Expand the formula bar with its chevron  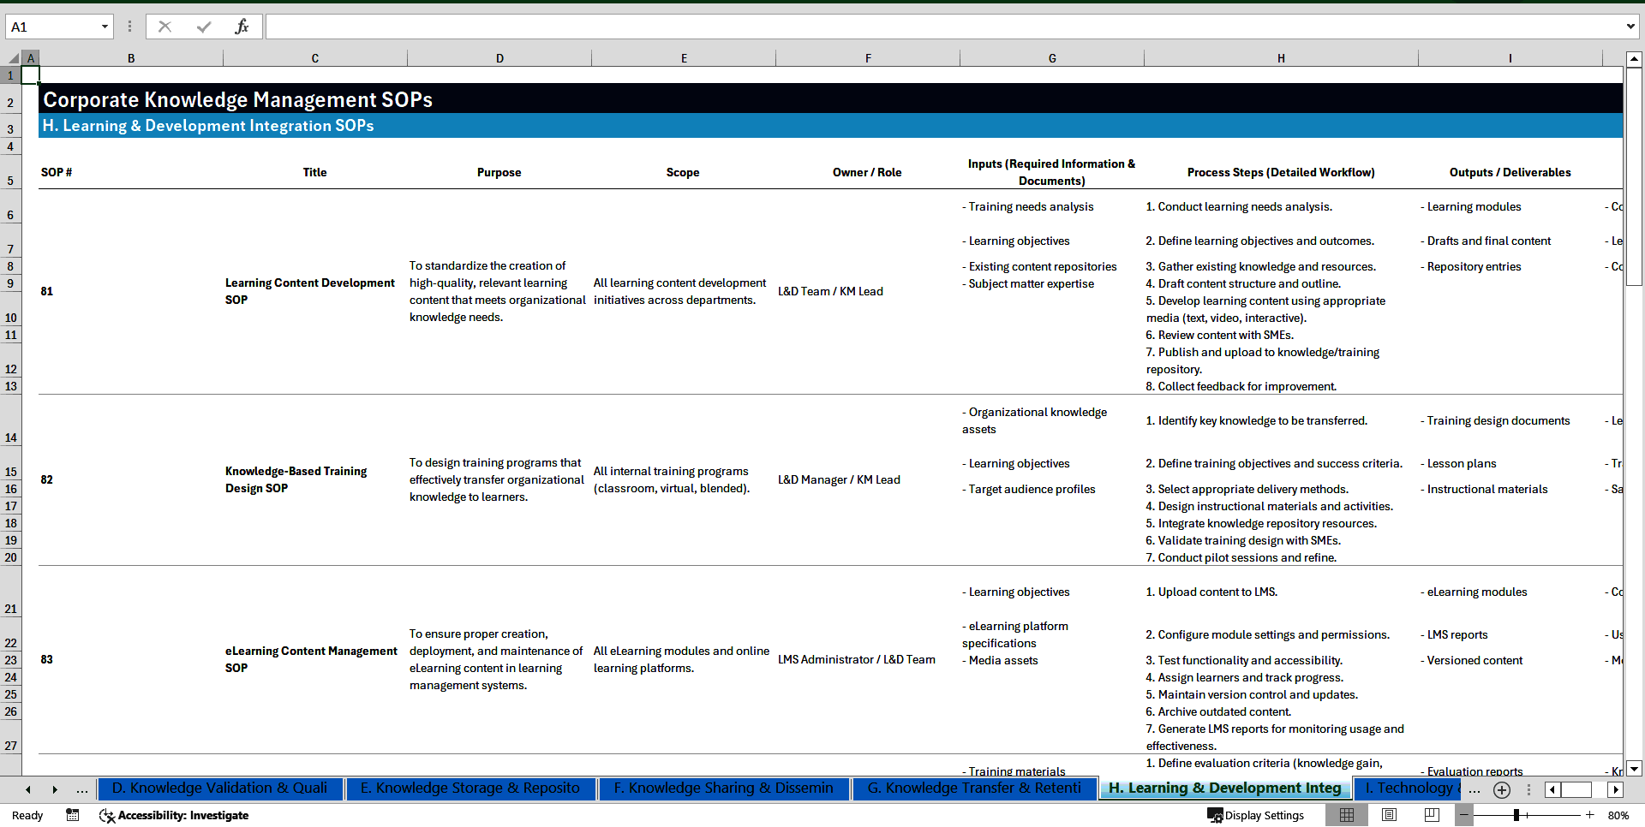point(1630,27)
